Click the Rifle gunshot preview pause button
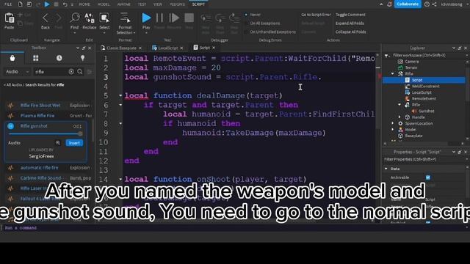Viewport: 470px width, 264px height. click(11, 126)
